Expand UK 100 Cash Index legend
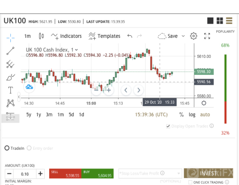 point(76,50)
